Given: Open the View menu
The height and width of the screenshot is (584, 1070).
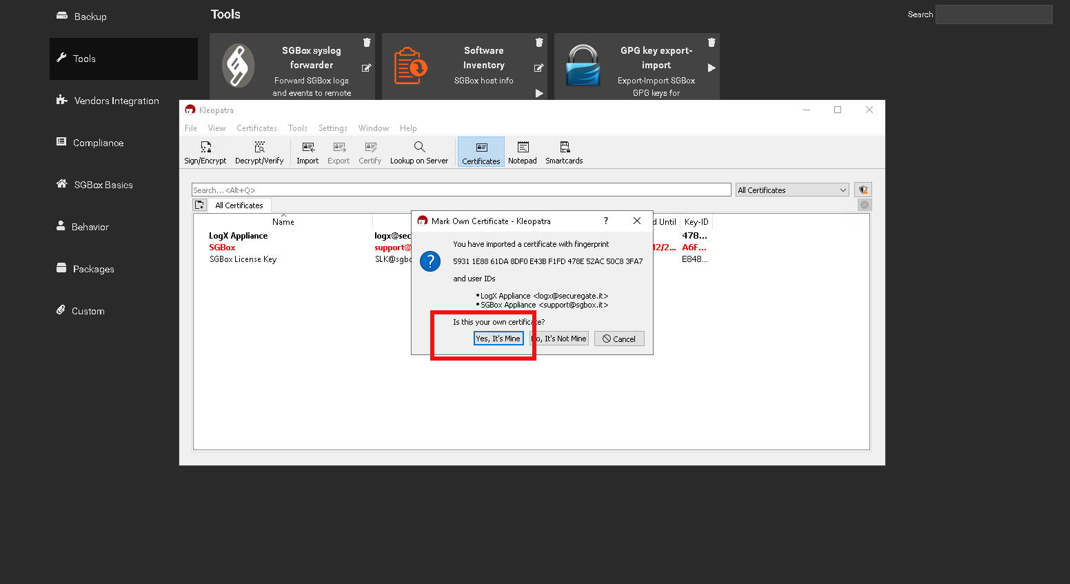Looking at the screenshot, I should [216, 128].
